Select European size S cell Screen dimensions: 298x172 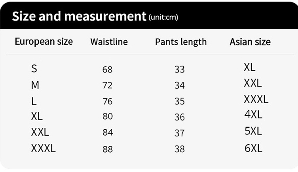click(34, 68)
